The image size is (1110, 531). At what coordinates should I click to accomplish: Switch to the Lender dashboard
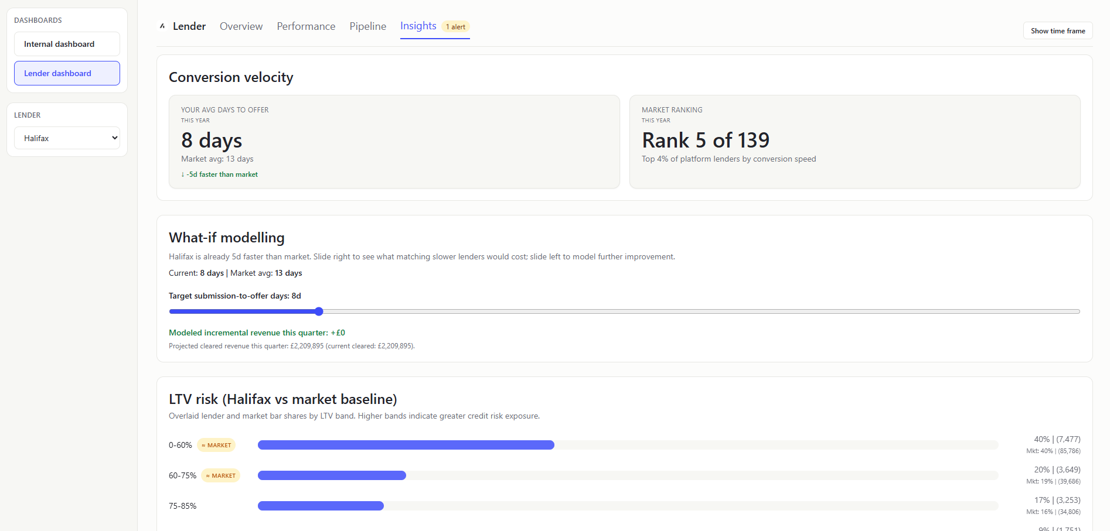tap(66, 73)
